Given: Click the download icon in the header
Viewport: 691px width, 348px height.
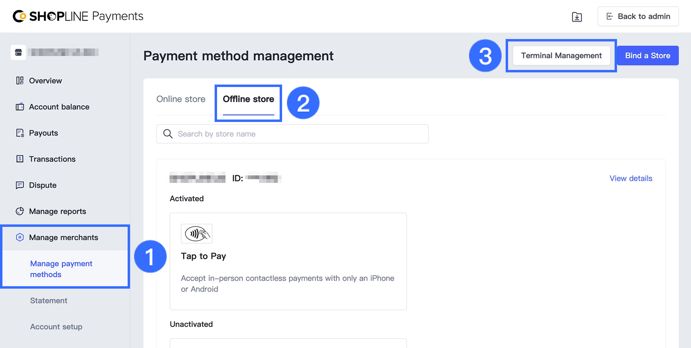Looking at the screenshot, I should (577, 17).
